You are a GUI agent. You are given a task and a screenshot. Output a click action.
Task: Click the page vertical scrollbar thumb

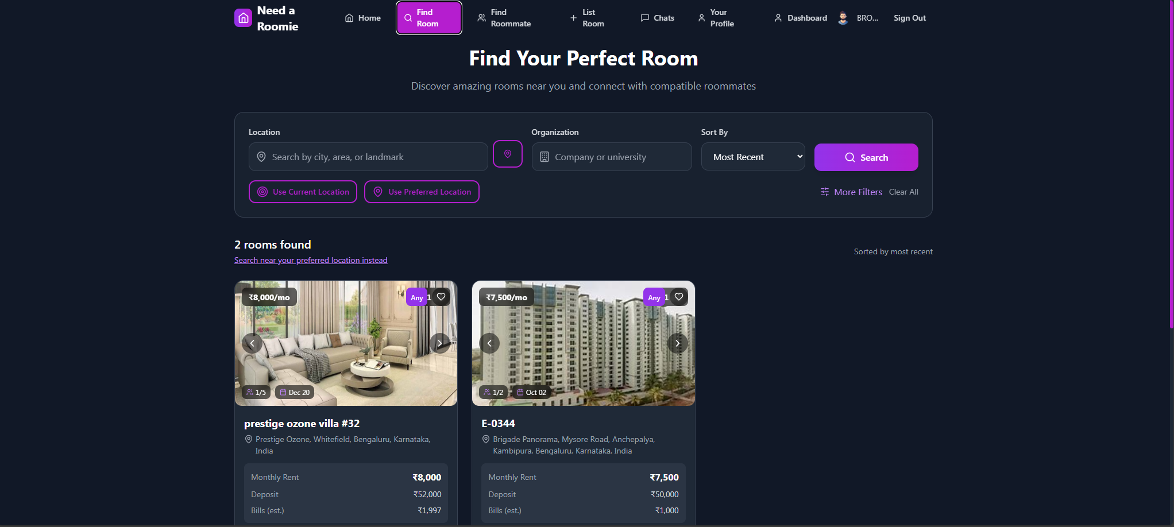(1171, 164)
